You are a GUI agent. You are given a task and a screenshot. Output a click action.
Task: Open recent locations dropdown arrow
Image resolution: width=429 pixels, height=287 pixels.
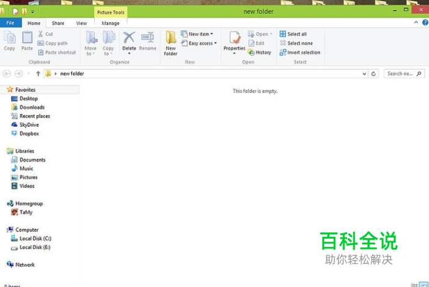click(29, 74)
